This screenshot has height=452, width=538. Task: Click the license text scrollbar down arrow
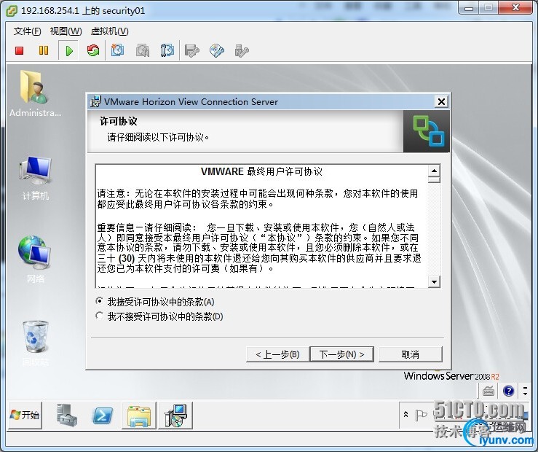click(434, 281)
